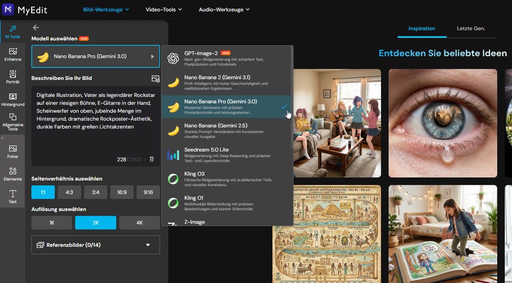Image resolution: width=512 pixels, height=283 pixels.
Task: Open the Porträt sidebar tool
Action: tap(13, 77)
